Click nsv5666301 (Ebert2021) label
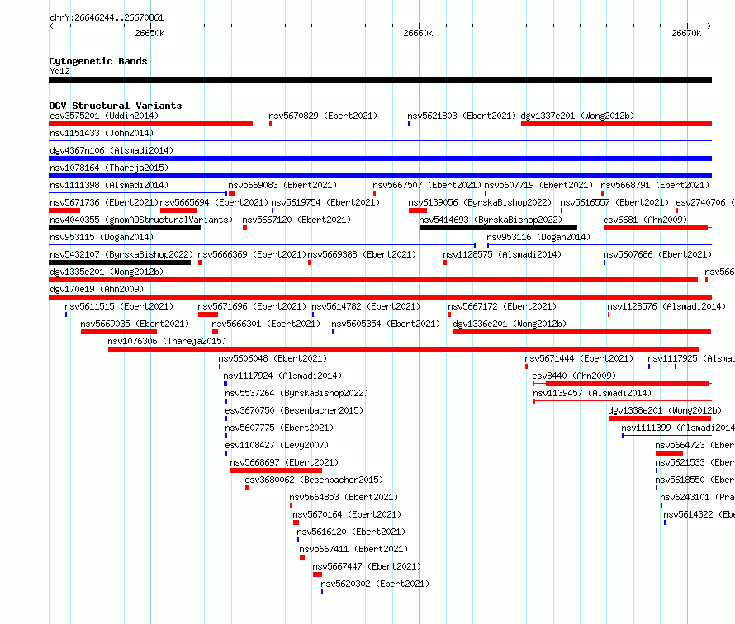735x624 pixels. 266,324
